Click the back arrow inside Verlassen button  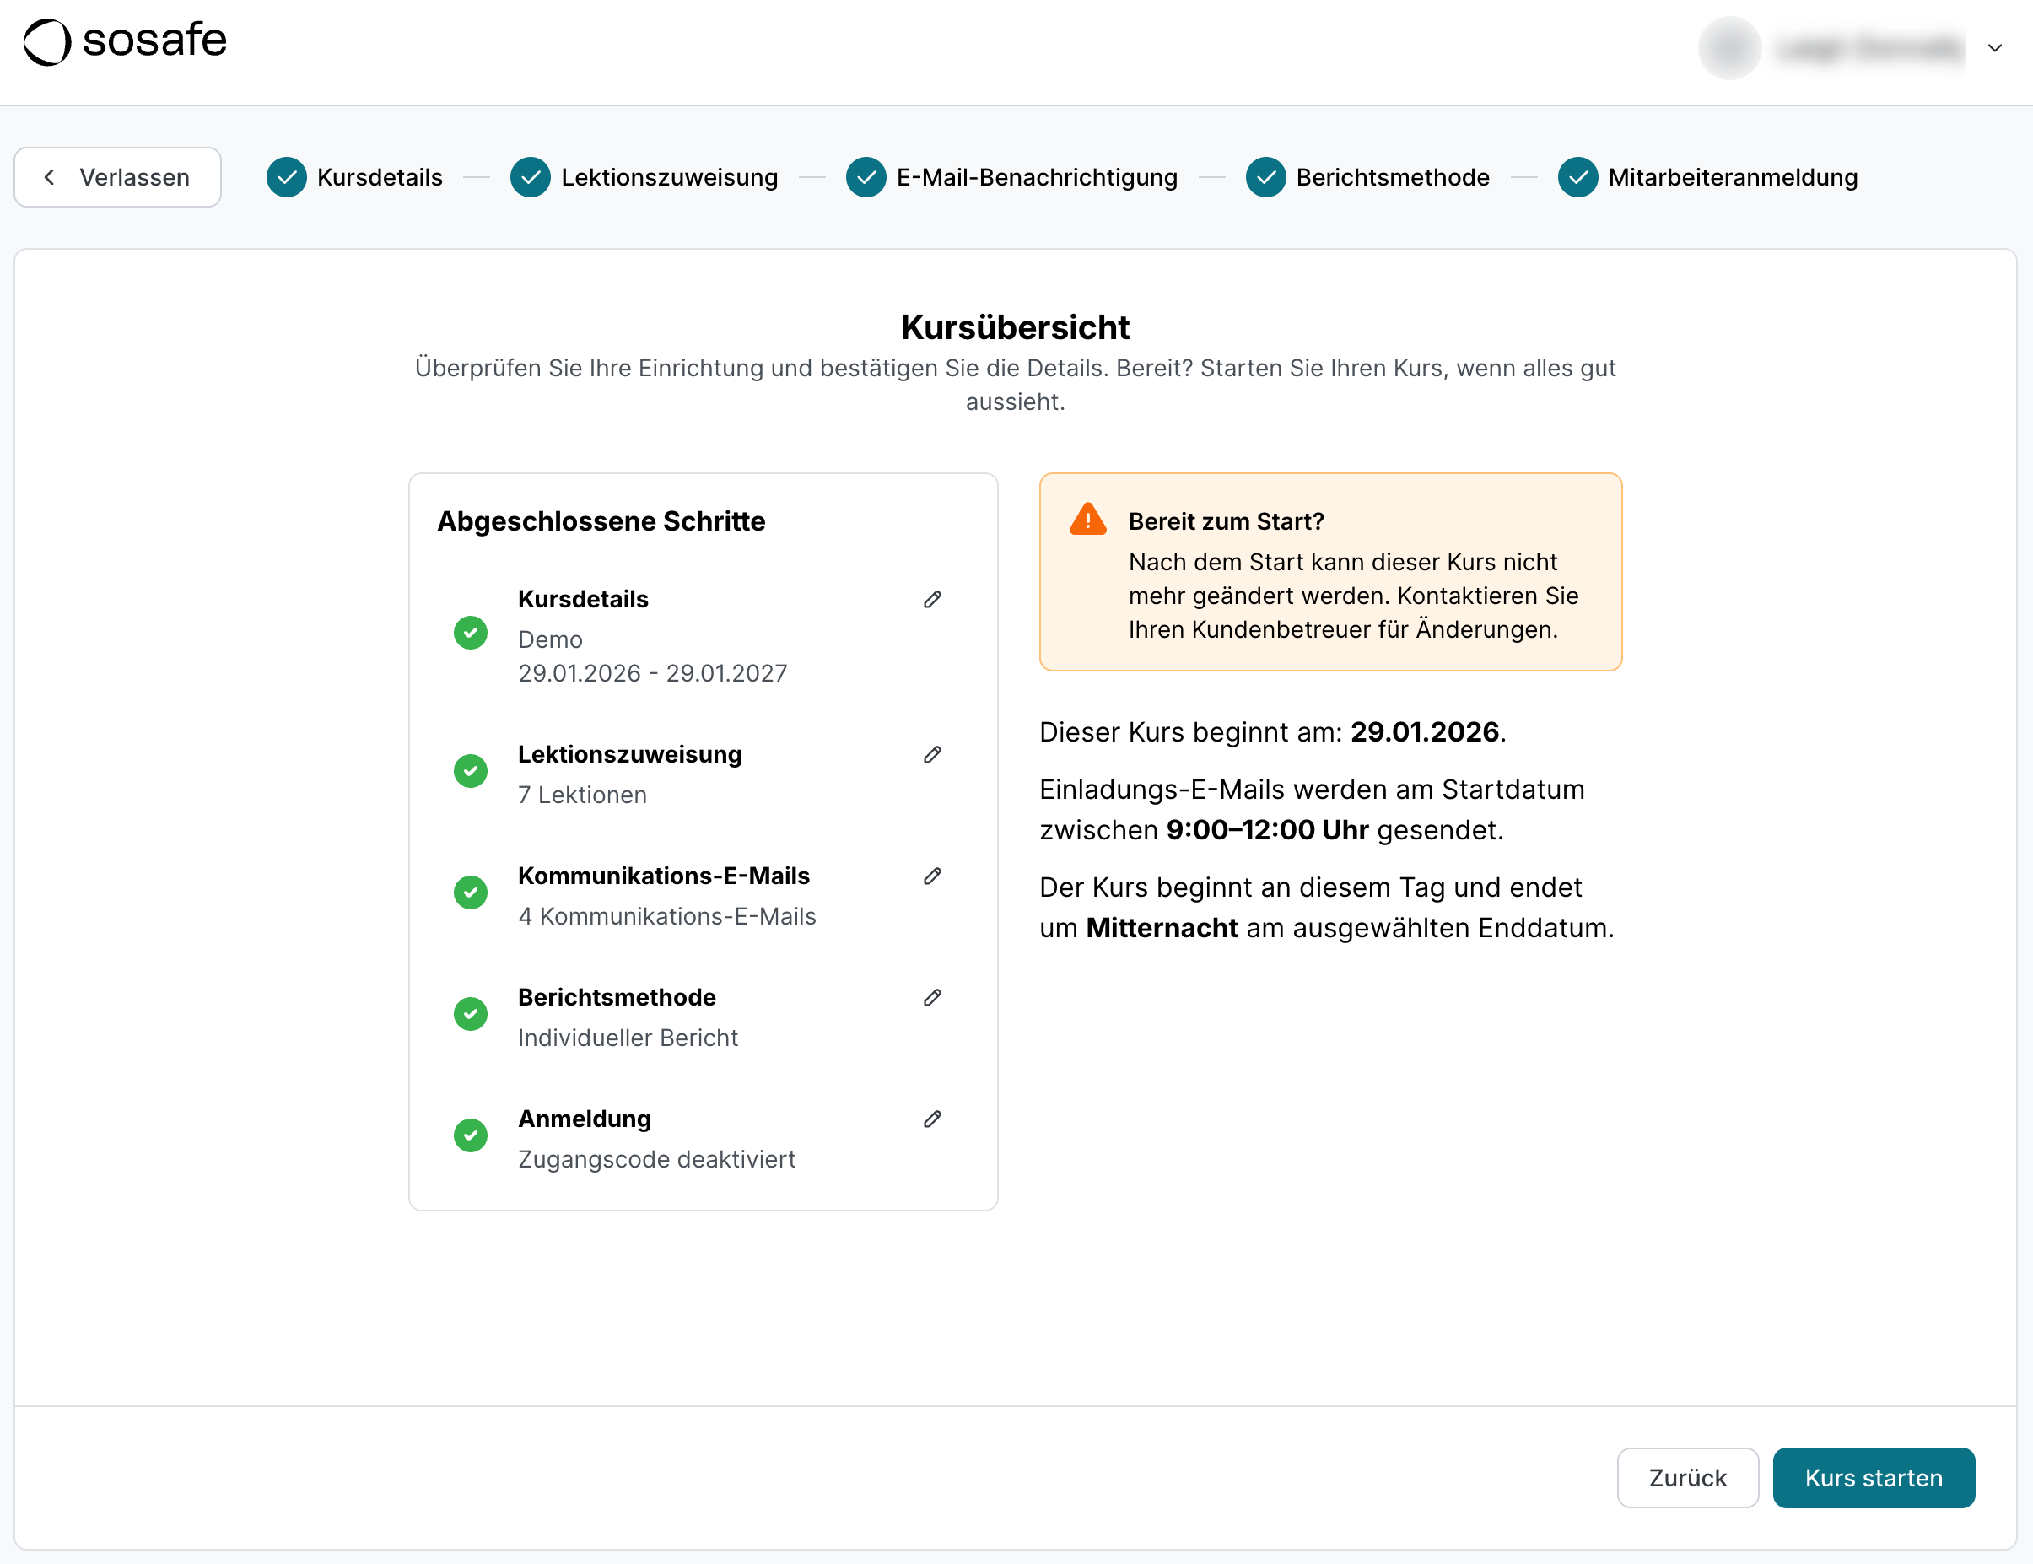pos(49,177)
